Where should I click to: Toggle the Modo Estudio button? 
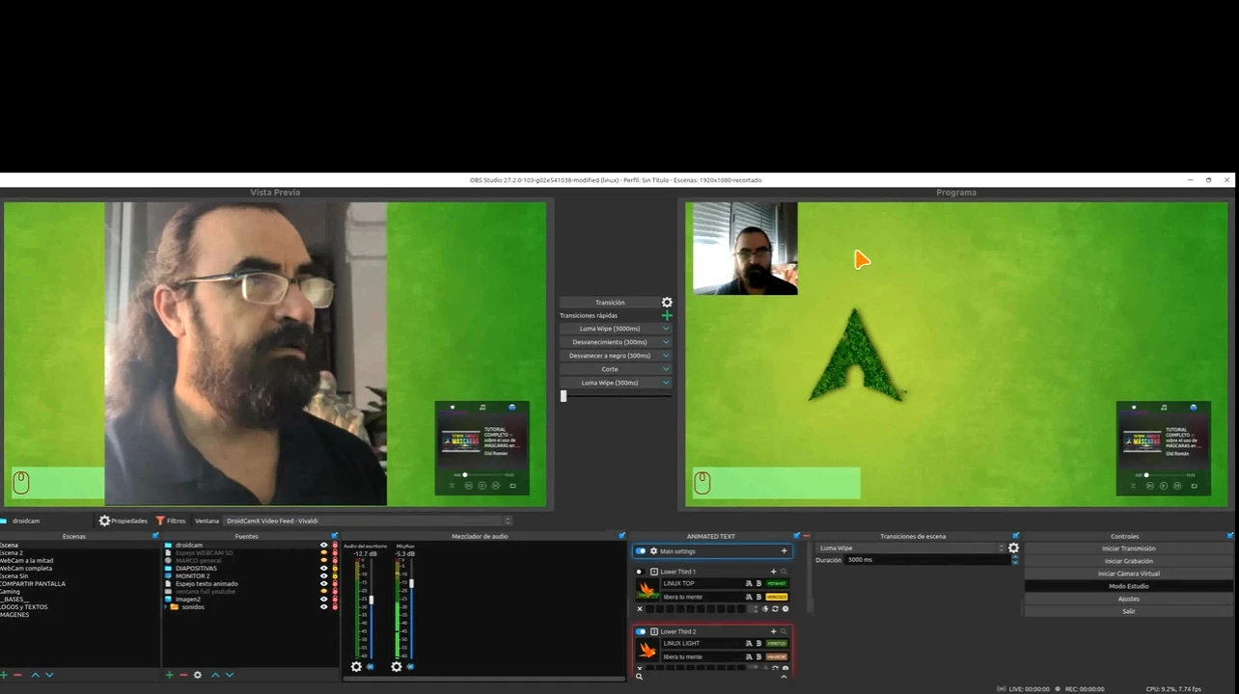click(1129, 586)
